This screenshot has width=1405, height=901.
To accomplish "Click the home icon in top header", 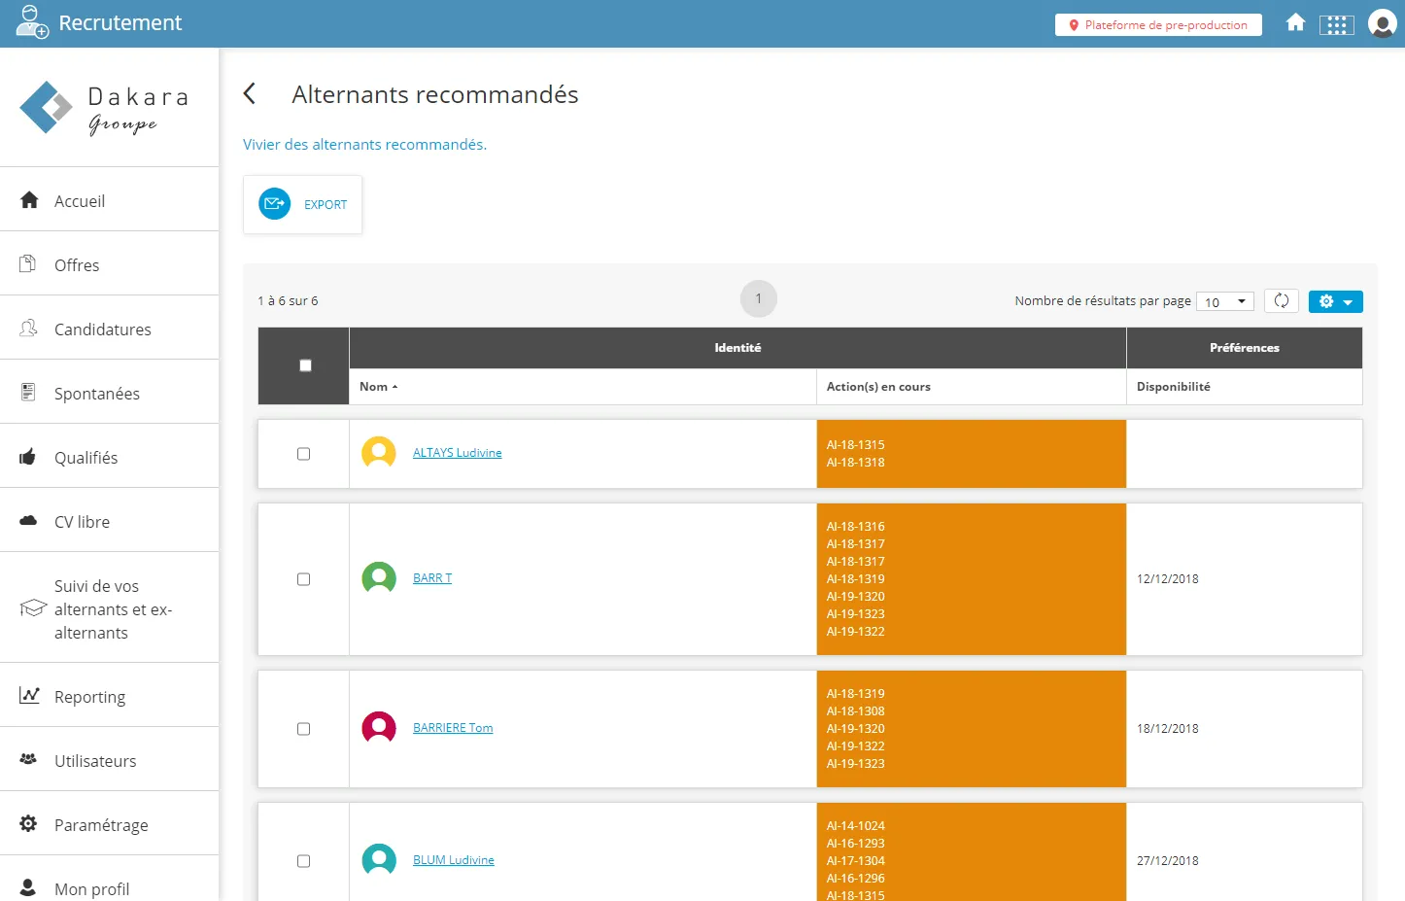I will click(x=1295, y=23).
